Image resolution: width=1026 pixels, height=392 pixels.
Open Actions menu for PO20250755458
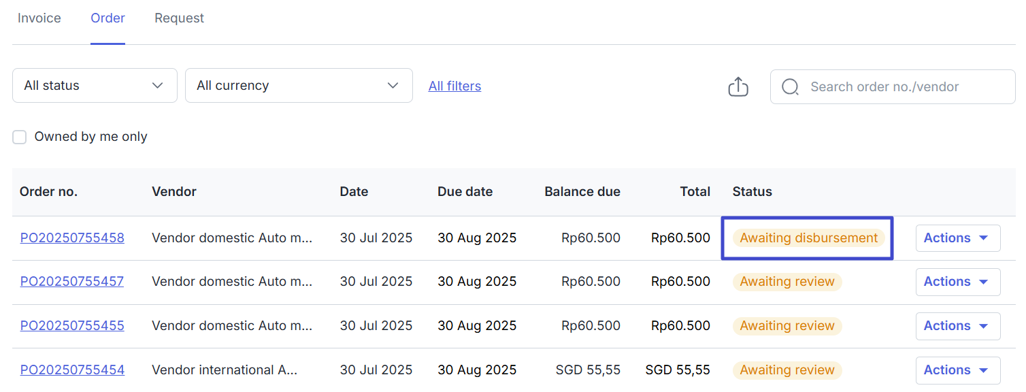(x=957, y=238)
